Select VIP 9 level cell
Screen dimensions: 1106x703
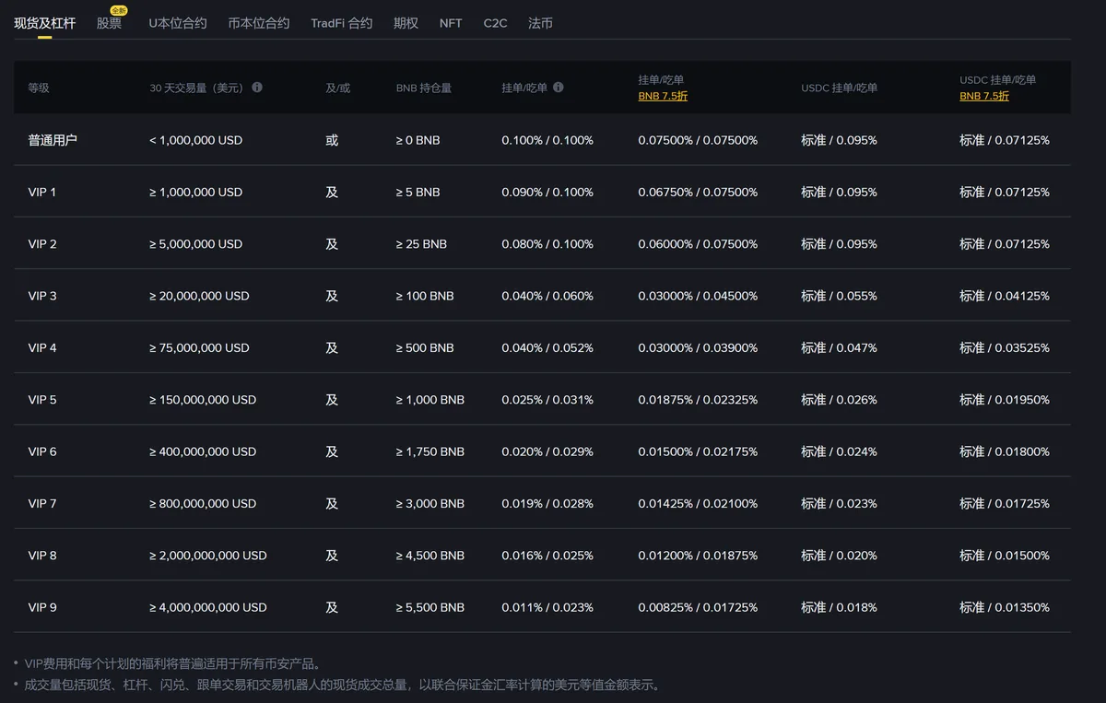coord(42,607)
